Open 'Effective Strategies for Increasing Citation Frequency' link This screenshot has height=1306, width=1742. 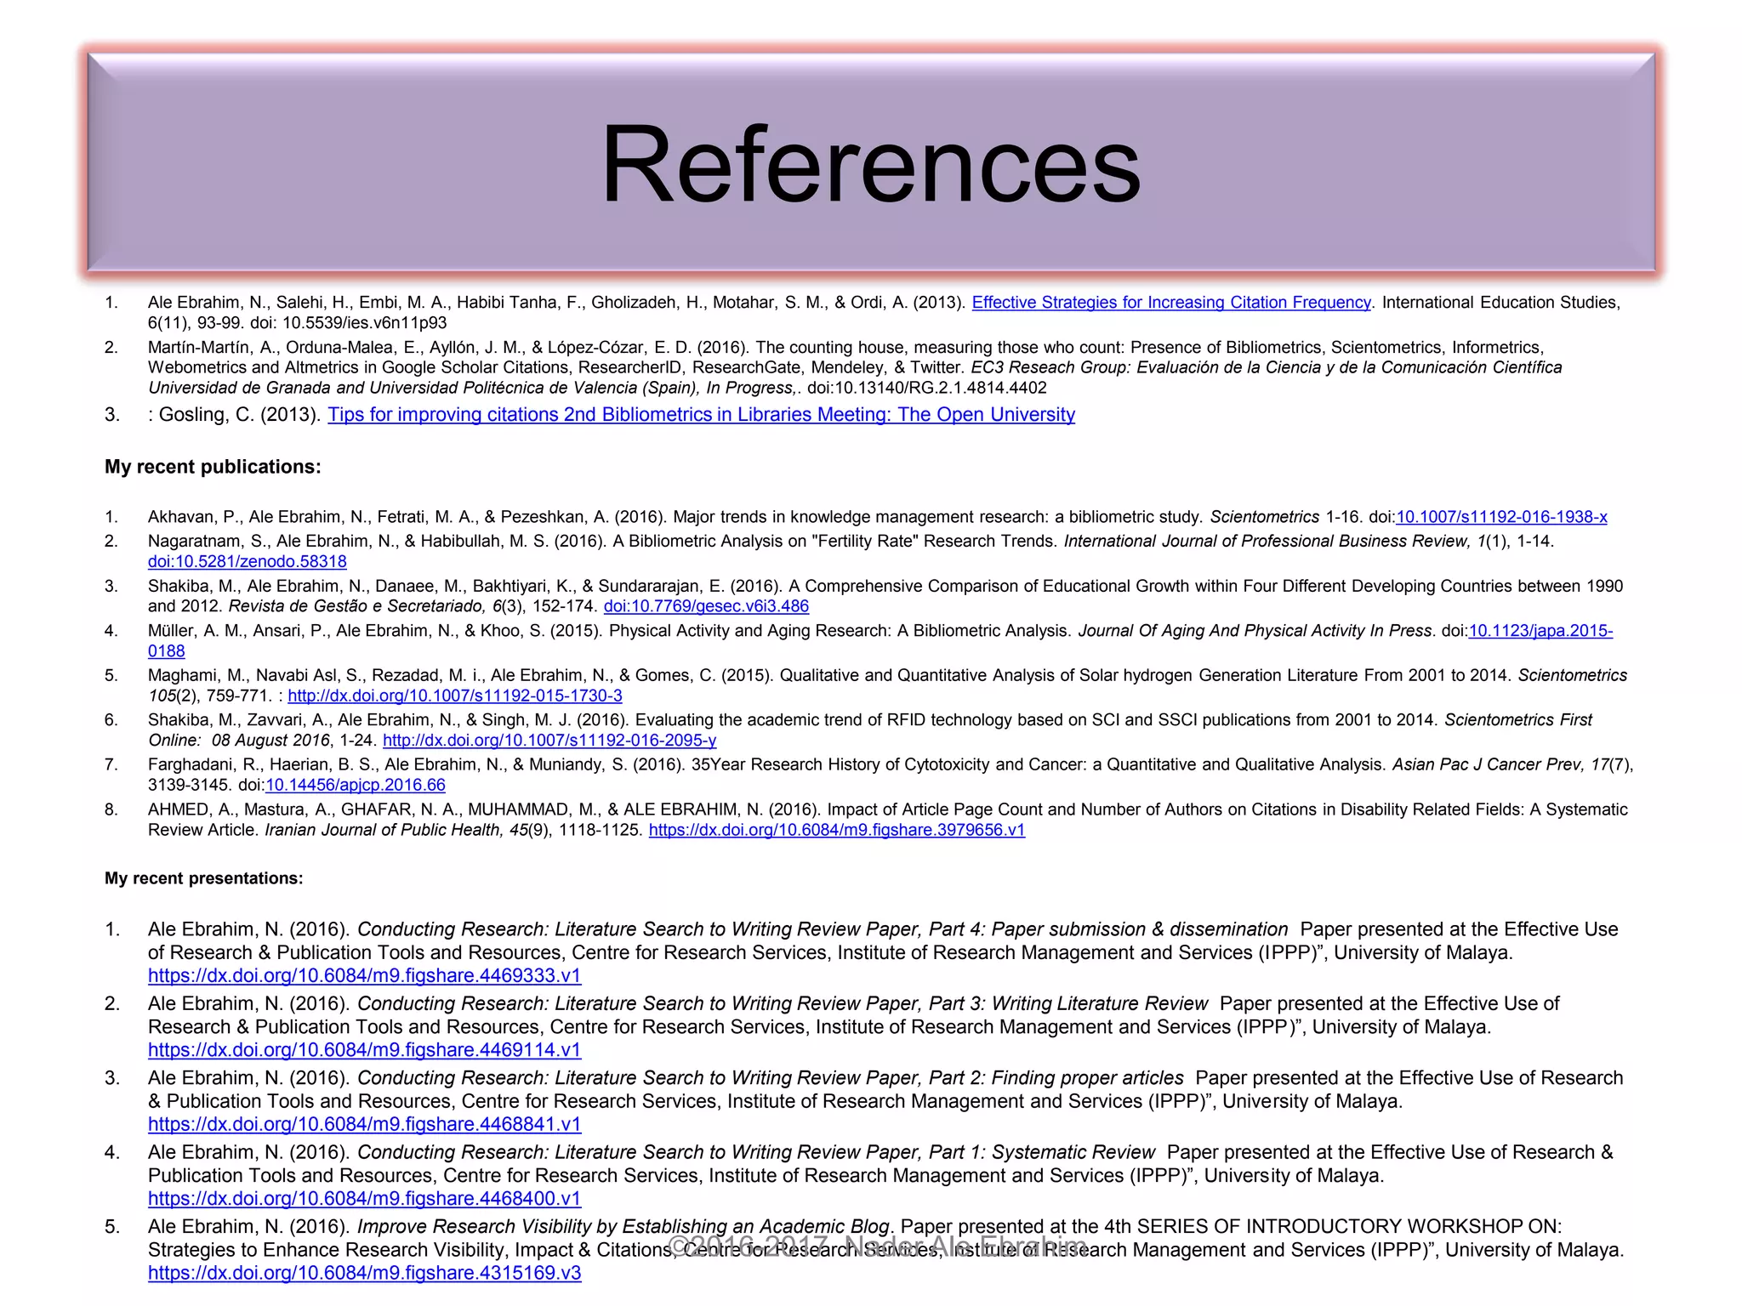click(x=1171, y=303)
